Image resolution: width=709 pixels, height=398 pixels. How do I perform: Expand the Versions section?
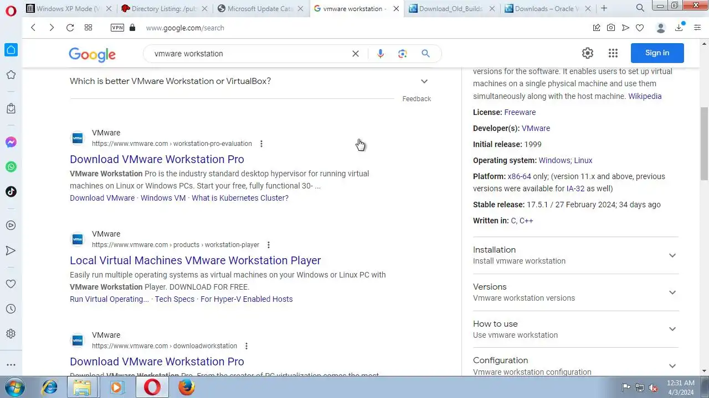click(x=576, y=292)
